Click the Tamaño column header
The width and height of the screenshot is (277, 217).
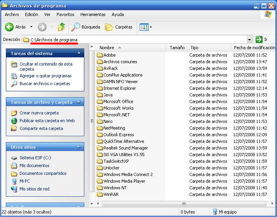point(176,48)
